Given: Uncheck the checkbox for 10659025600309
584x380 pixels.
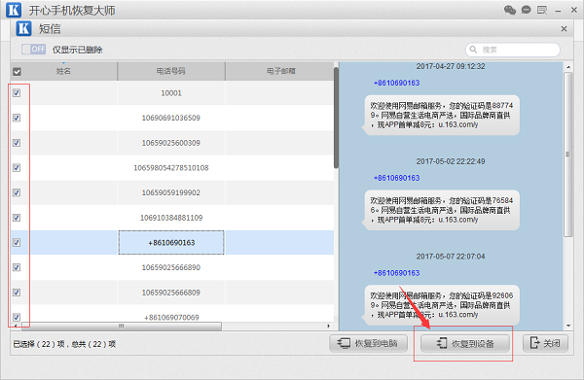Looking at the screenshot, I should tap(17, 143).
